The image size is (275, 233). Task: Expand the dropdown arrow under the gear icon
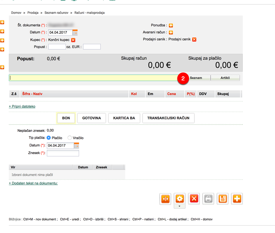click(x=179, y=206)
